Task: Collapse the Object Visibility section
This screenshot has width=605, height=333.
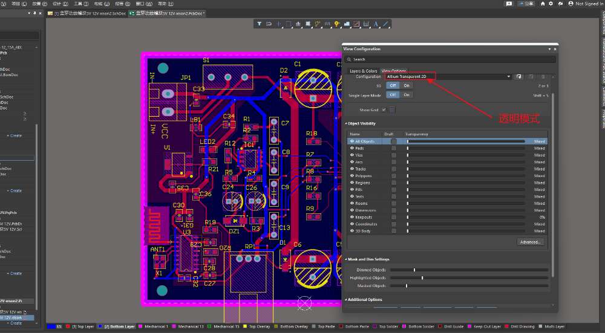Action: click(345, 124)
